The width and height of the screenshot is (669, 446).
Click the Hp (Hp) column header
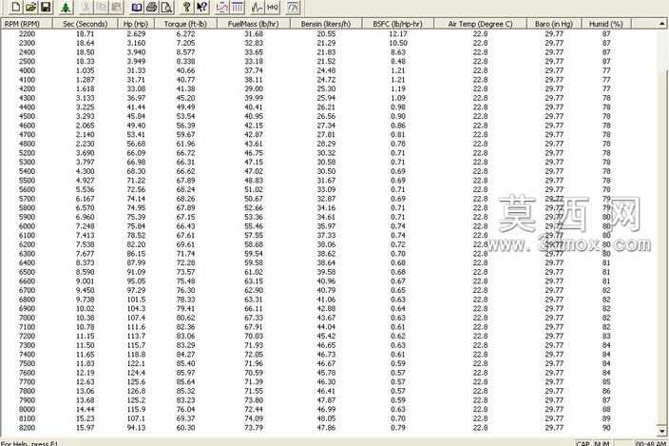[x=136, y=24]
